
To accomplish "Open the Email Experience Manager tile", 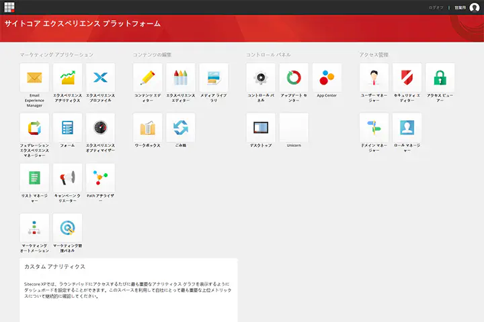I will (34, 78).
